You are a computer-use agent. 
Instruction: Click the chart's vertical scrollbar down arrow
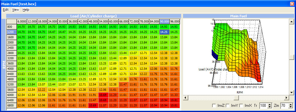[291, 93]
